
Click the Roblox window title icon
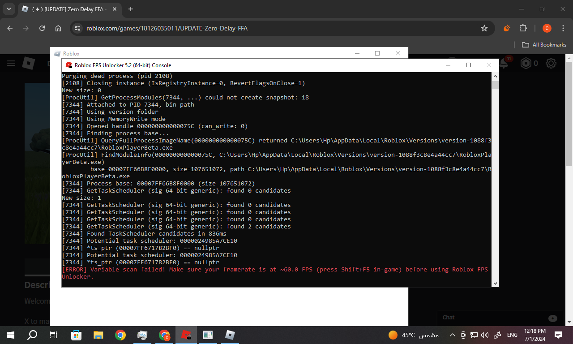pyautogui.click(x=57, y=54)
